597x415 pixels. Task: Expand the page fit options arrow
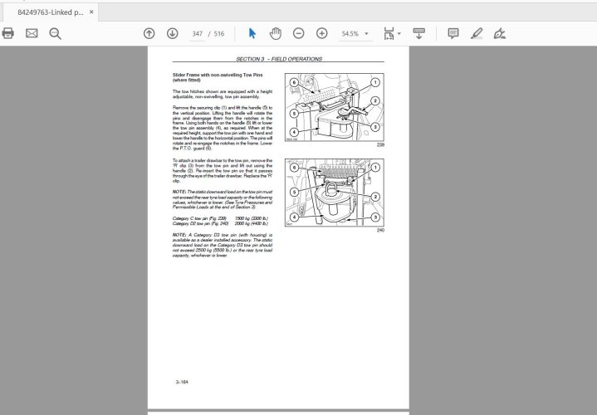399,34
